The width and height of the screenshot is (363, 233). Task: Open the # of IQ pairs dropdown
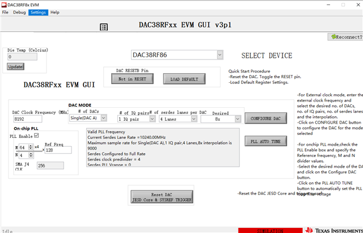pyautogui.click(x=152, y=119)
